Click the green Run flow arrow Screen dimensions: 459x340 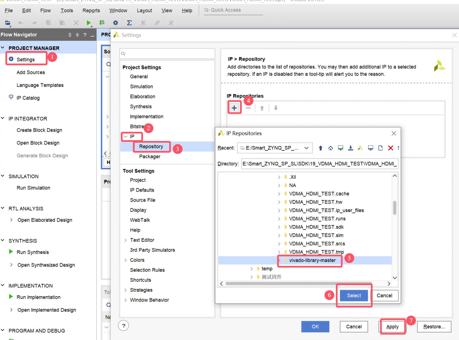click(88, 23)
